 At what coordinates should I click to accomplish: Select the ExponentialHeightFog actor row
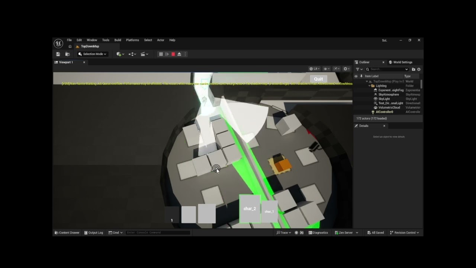click(x=387, y=90)
